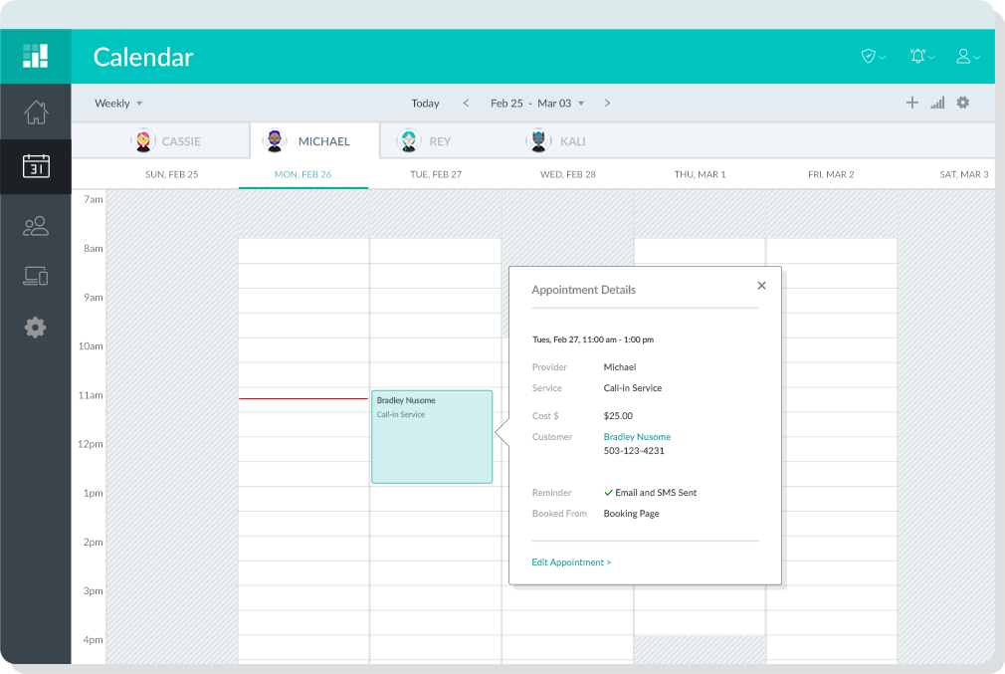Click the 12pm time label
1005x674 pixels.
pyautogui.click(x=91, y=444)
